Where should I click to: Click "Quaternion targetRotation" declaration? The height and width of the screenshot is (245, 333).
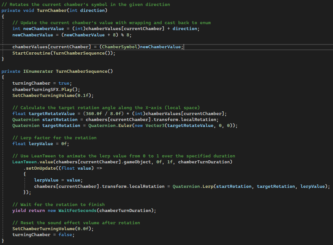pos(46,125)
